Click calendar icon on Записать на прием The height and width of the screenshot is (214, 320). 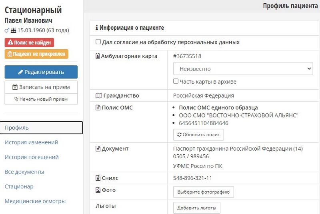pos(15,87)
